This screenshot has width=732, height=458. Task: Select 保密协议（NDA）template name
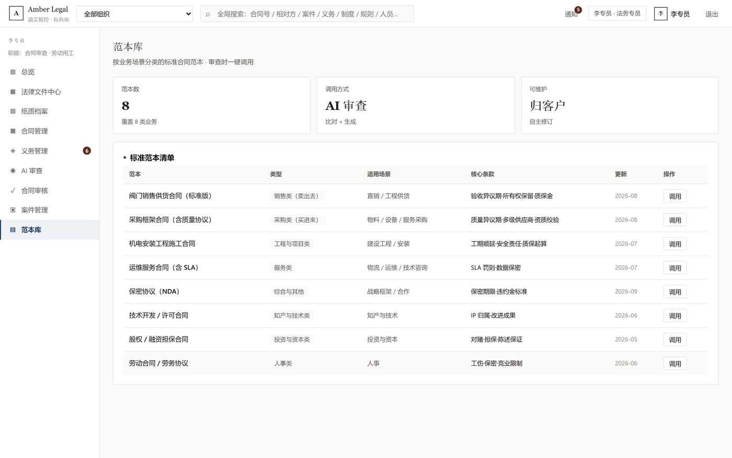click(x=156, y=292)
